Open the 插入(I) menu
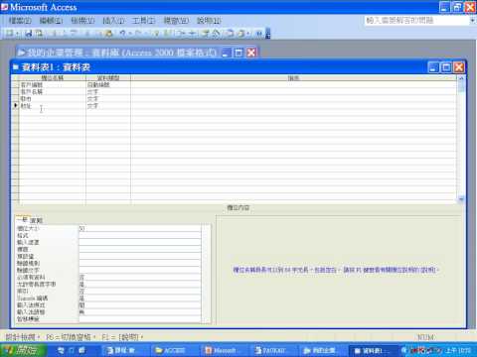Screen dimensions: 477x357 pos(113,21)
